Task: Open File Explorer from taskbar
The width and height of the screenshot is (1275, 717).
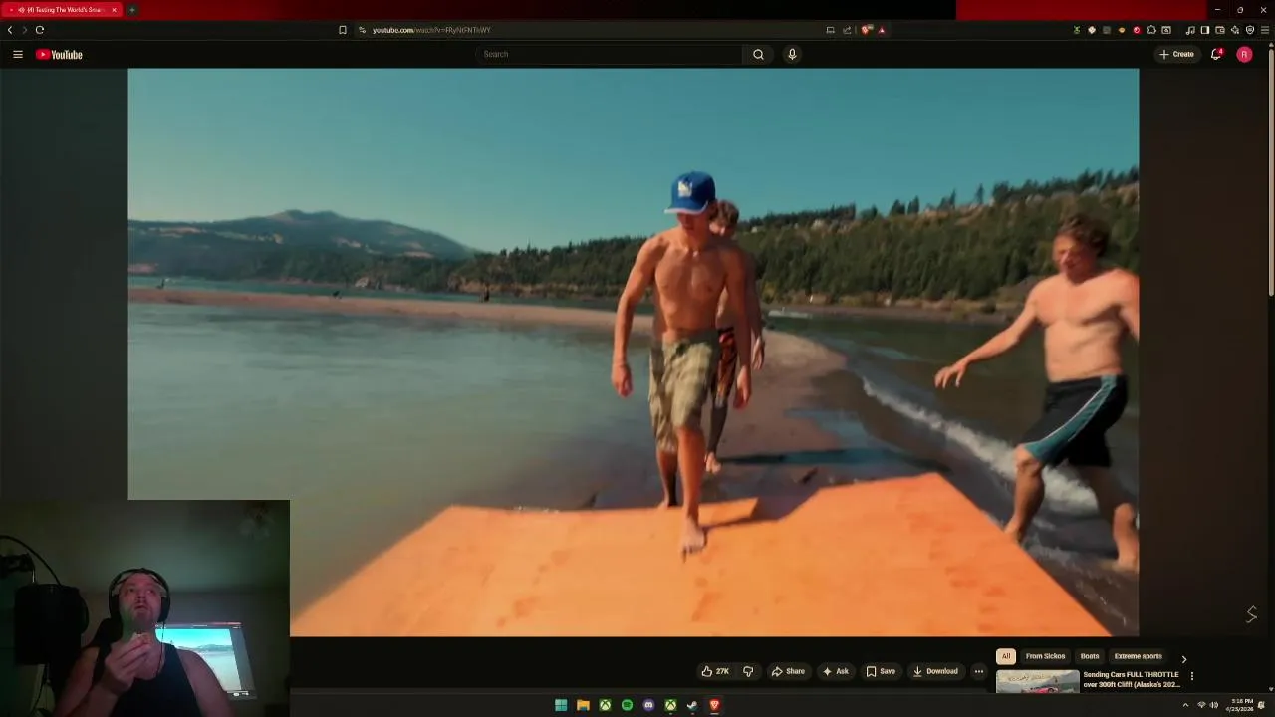Action: [583, 705]
